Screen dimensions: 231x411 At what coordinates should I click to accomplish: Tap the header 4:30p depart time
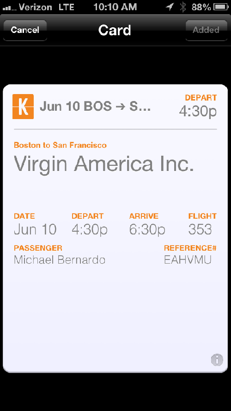(x=198, y=112)
